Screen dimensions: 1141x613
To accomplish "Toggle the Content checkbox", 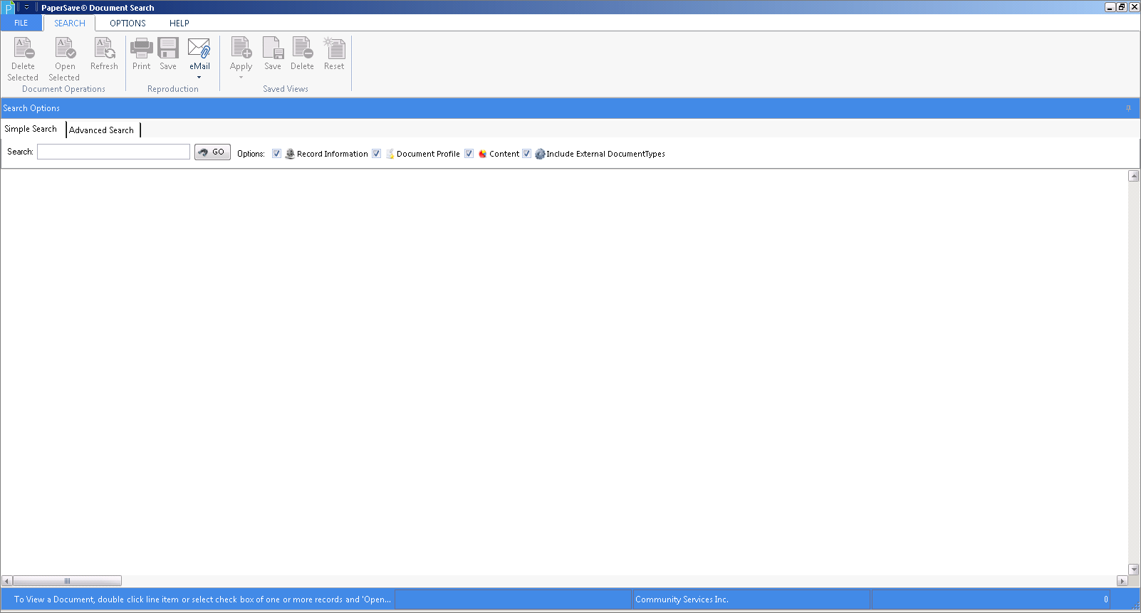I will coord(469,154).
